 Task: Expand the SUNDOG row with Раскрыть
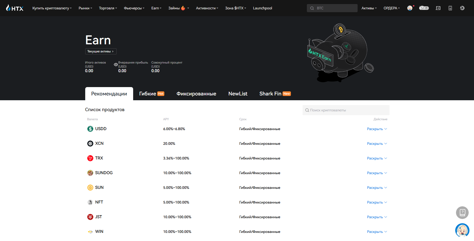[x=377, y=173]
